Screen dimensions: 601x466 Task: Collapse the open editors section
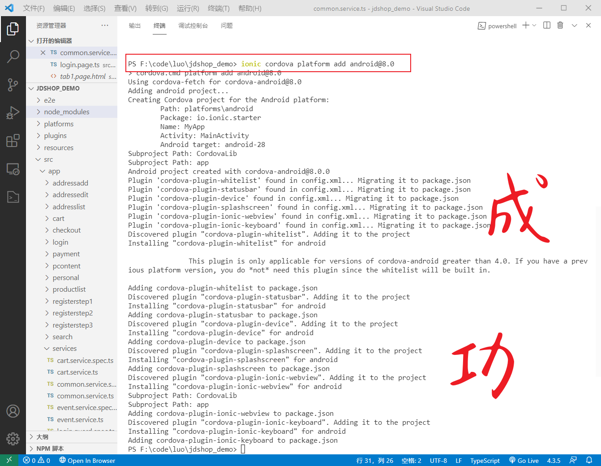click(x=72, y=41)
